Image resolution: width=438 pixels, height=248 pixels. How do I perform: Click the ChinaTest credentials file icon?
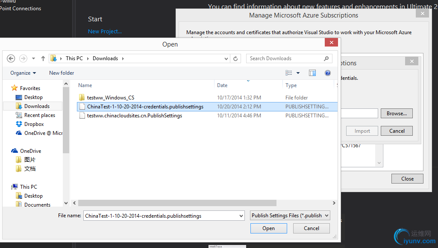(x=82, y=107)
